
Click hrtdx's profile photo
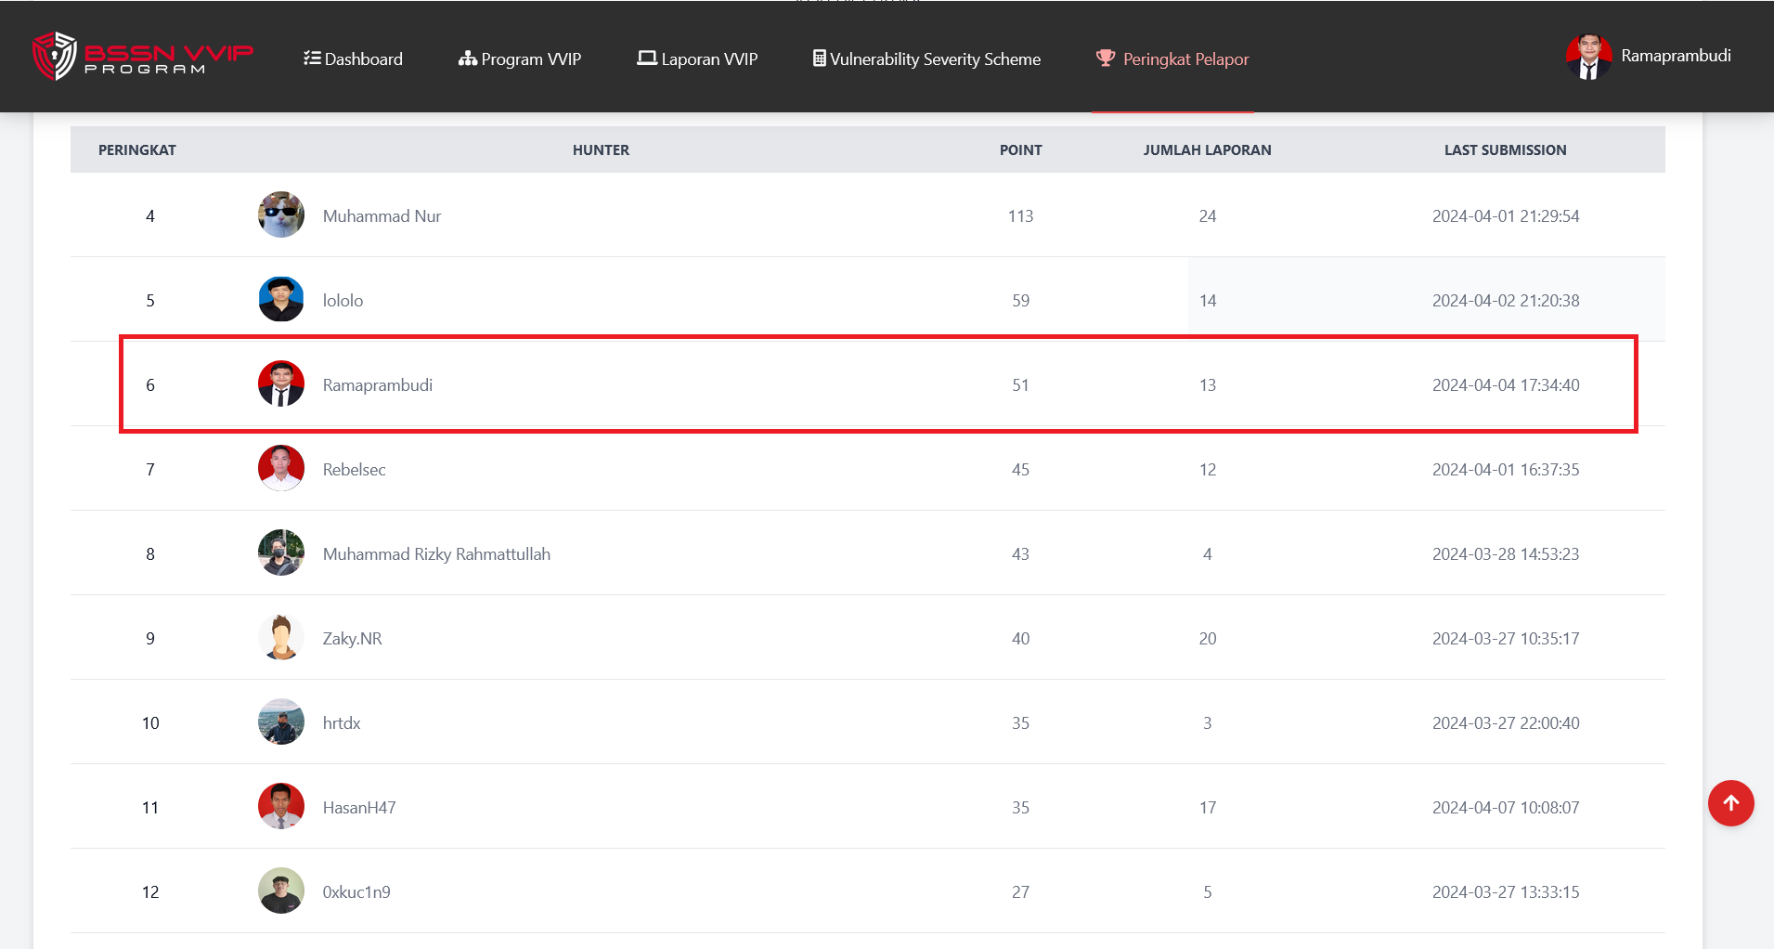[280, 722]
